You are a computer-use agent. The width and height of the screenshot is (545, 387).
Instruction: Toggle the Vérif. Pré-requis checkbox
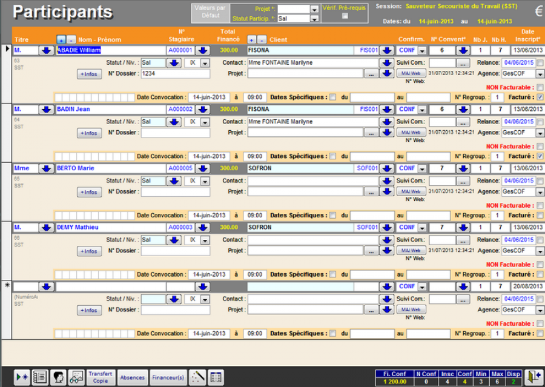coord(345,16)
